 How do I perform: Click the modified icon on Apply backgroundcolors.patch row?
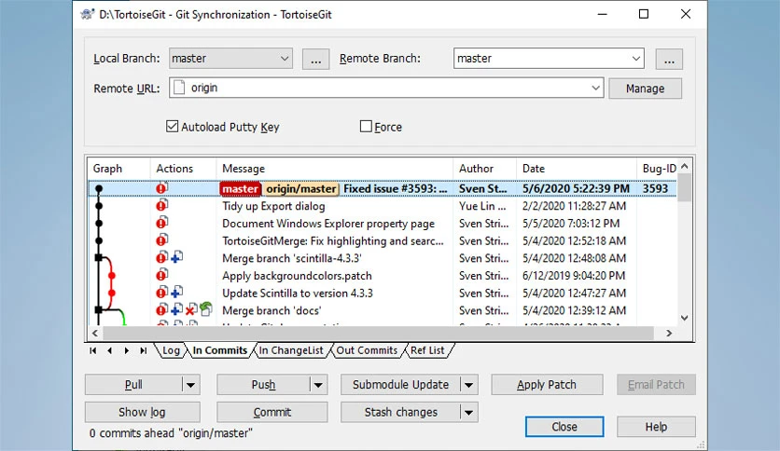click(x=161, y=275)
